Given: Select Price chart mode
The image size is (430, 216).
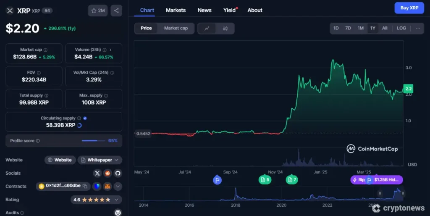Looking at the screenshot, I should point(146,28).
